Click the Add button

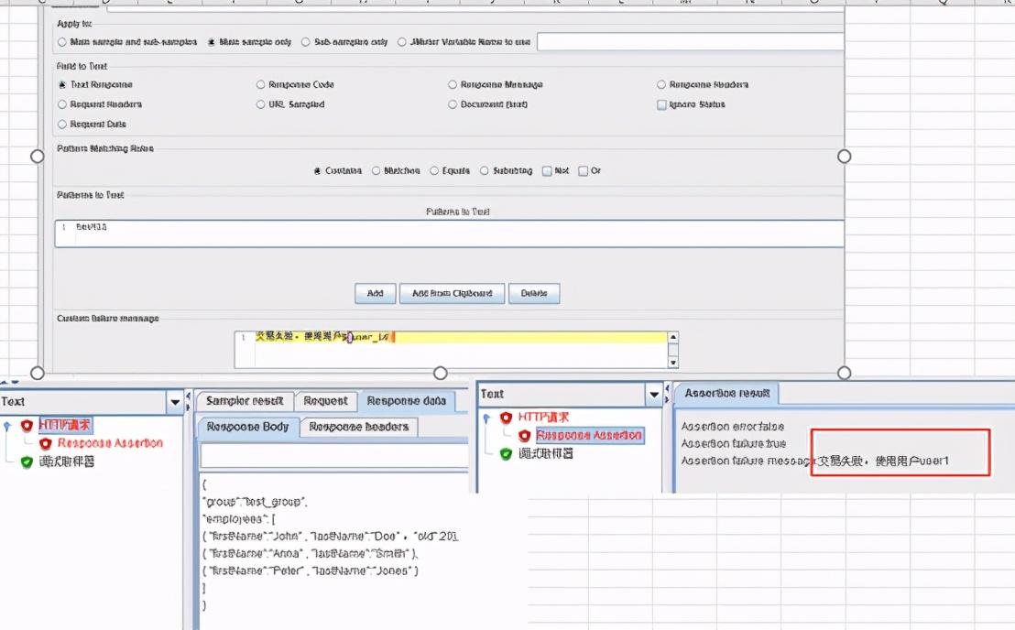[376, 293]
